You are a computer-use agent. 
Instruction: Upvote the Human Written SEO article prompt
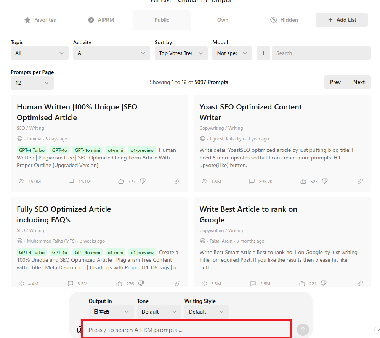(x=121, y=181)
